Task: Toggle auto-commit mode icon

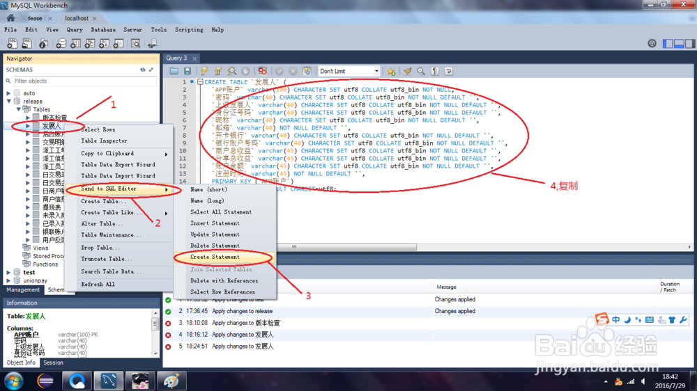Action: 307,71
